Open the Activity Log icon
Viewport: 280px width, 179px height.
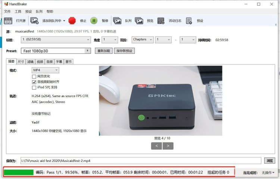click(x=161, y=21)
